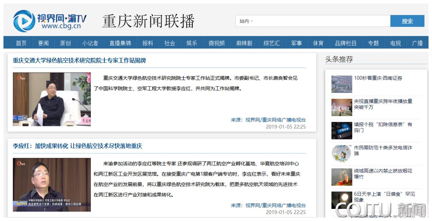Open 市民需防范十类多发电信诈骗 link
The image size is (432, 221).
click(x=383, y=151)
